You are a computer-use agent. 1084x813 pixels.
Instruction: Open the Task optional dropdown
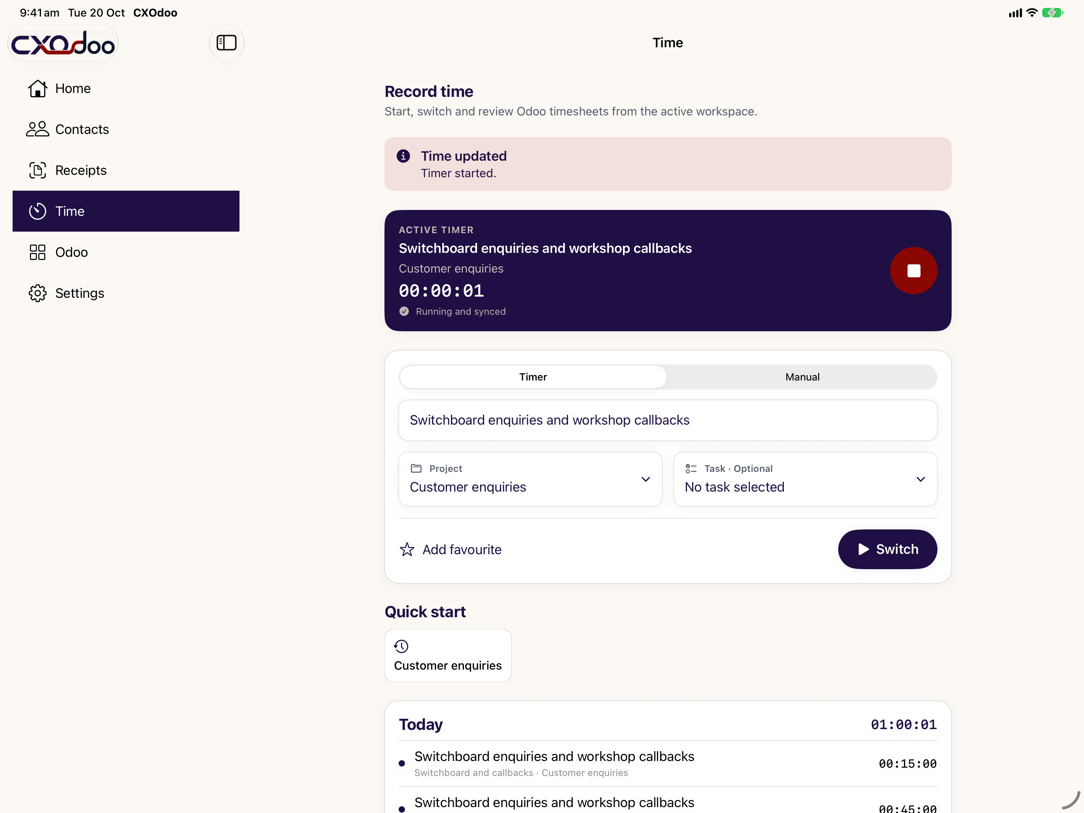(x=805, y=479)
